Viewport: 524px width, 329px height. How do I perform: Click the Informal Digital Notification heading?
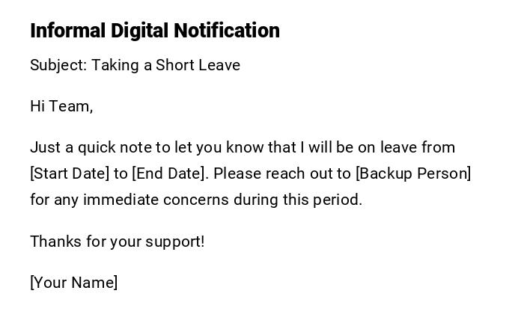[x=155, y=31]
